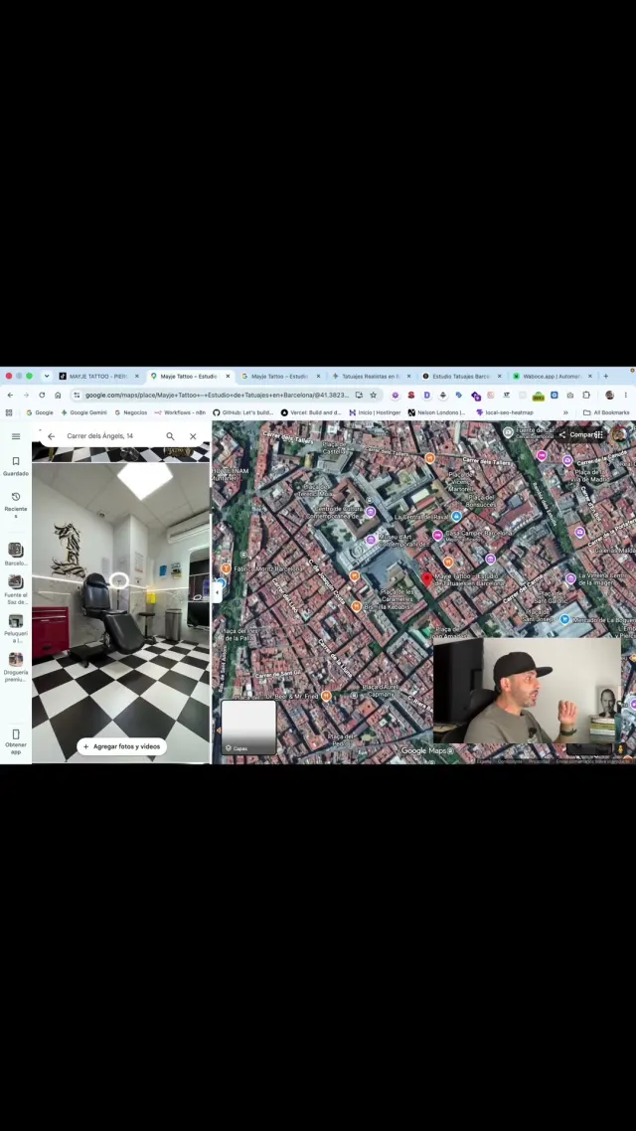The height and width of the screenshot is (1131, 636).
Task: Open the Guardado saved places
Action: (x=16, y=466)
